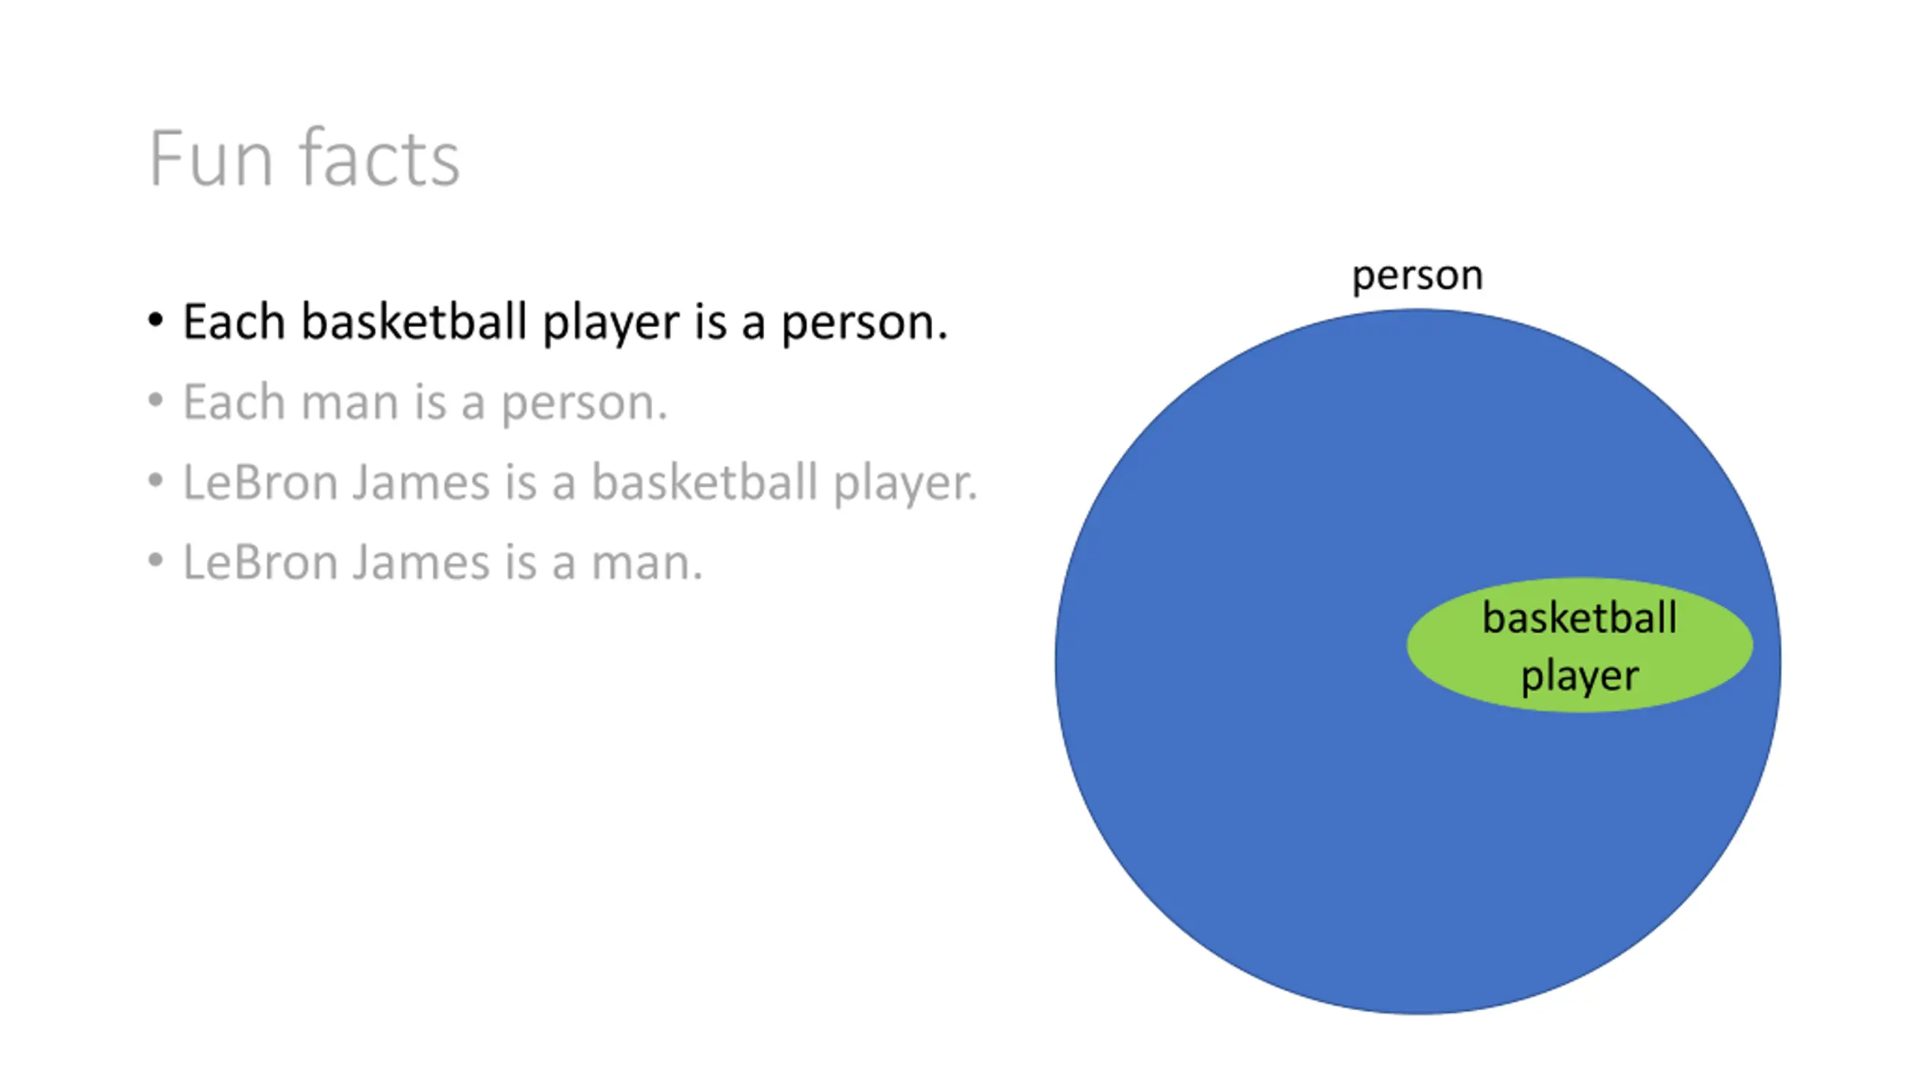The image size is (1912, 1075).
Task: Click the 'Fun facts' slide title
Action: click(x=304, y=158)
